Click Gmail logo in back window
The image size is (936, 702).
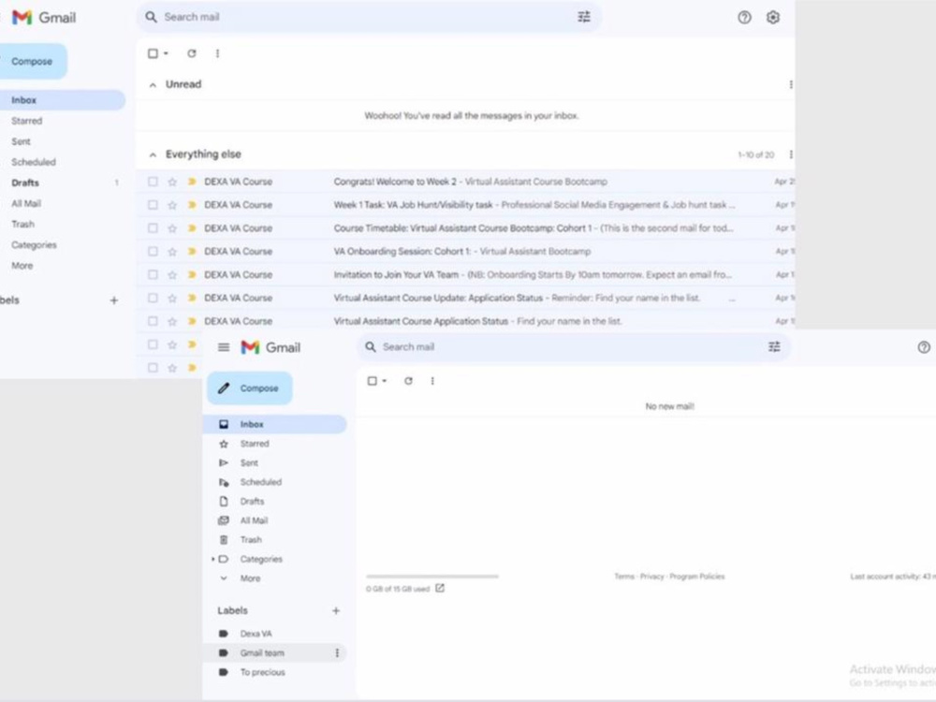tap(44, 17)
